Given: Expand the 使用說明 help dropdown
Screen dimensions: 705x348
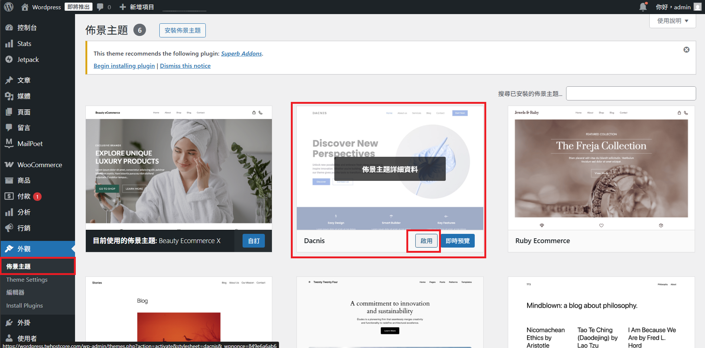Looking at the screenshot, I should click(x=672, y=21).
